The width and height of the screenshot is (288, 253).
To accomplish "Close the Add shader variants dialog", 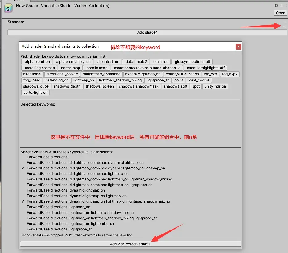I will pyautogui.click(x=238, y=47).
